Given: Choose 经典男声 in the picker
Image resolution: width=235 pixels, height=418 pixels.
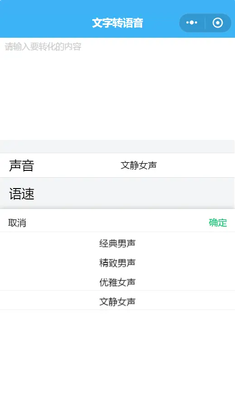Looking at the screenshot, I should click(117, 244).
